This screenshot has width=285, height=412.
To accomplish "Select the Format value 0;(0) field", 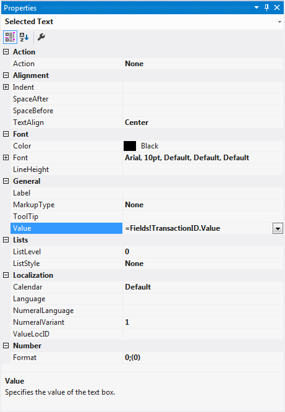I will pyautogui.click(x=203, y=358).
